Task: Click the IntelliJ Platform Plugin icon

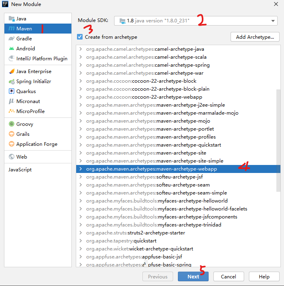Action: pyautogui.click(x=12, y=58)
